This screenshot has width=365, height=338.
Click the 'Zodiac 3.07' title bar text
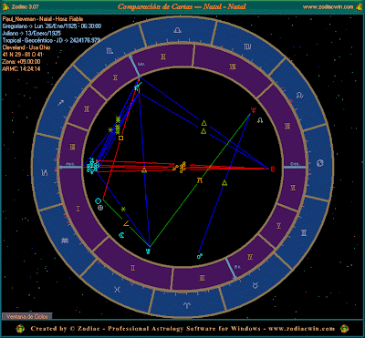(x=26, y=6)
